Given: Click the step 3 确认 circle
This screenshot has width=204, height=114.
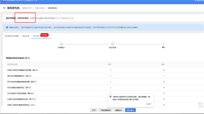Looking at the screenshot, I should pyautogui.click(x=163, y=44).
